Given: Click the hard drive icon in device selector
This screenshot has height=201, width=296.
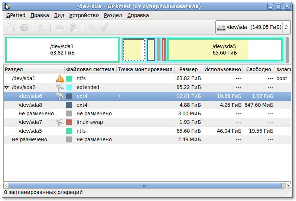Looking at the screenshot, I should (221, 27).
